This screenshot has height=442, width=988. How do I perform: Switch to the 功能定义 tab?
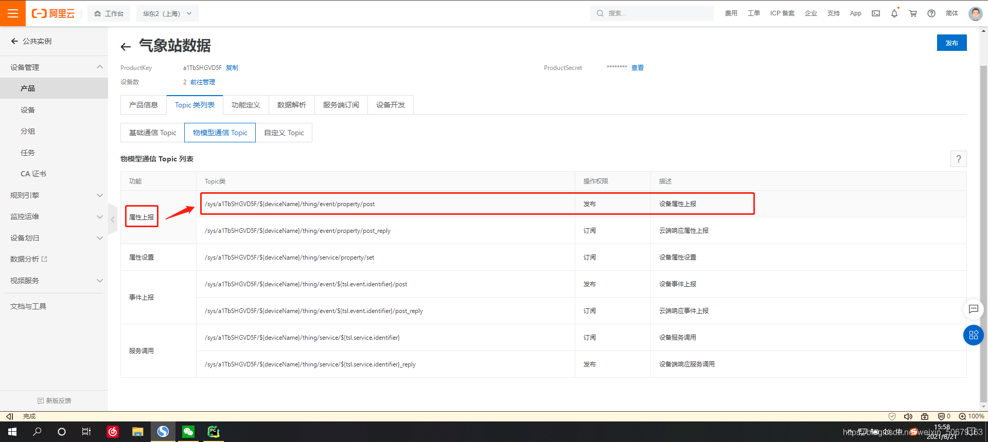click(x=246, y=105)
